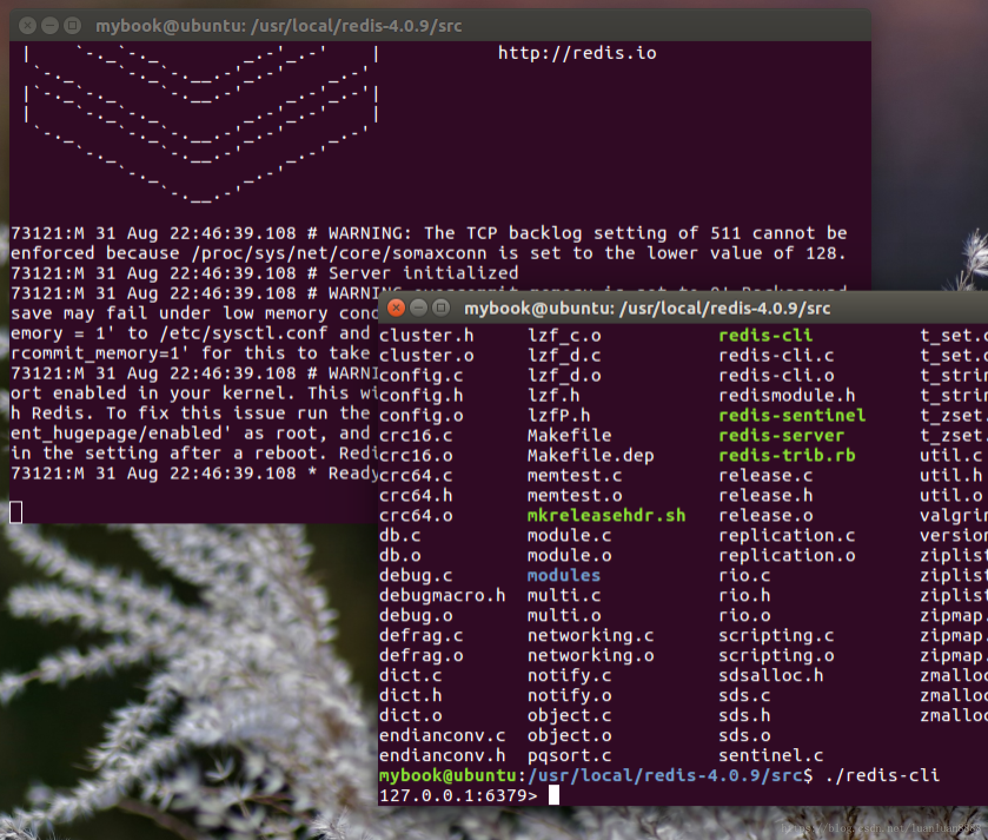Screen dimensions: 988x840
Task: Click the Server initialized log line
Action: [264, 273]
